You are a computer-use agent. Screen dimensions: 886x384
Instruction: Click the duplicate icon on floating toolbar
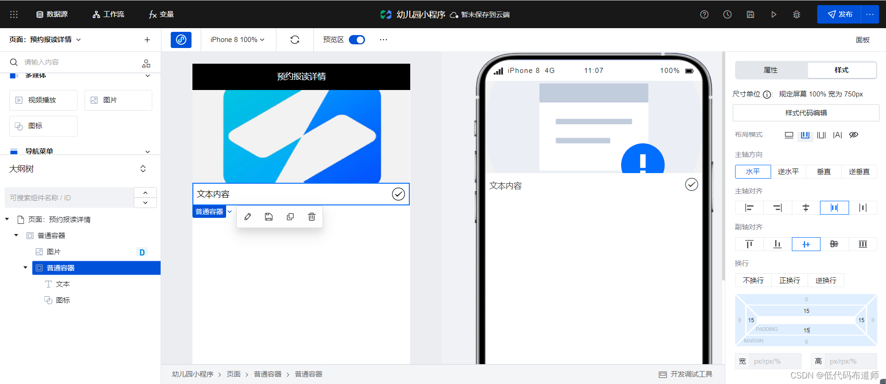click(x=290, y=216)
